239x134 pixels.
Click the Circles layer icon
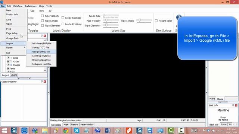[11, 61]
